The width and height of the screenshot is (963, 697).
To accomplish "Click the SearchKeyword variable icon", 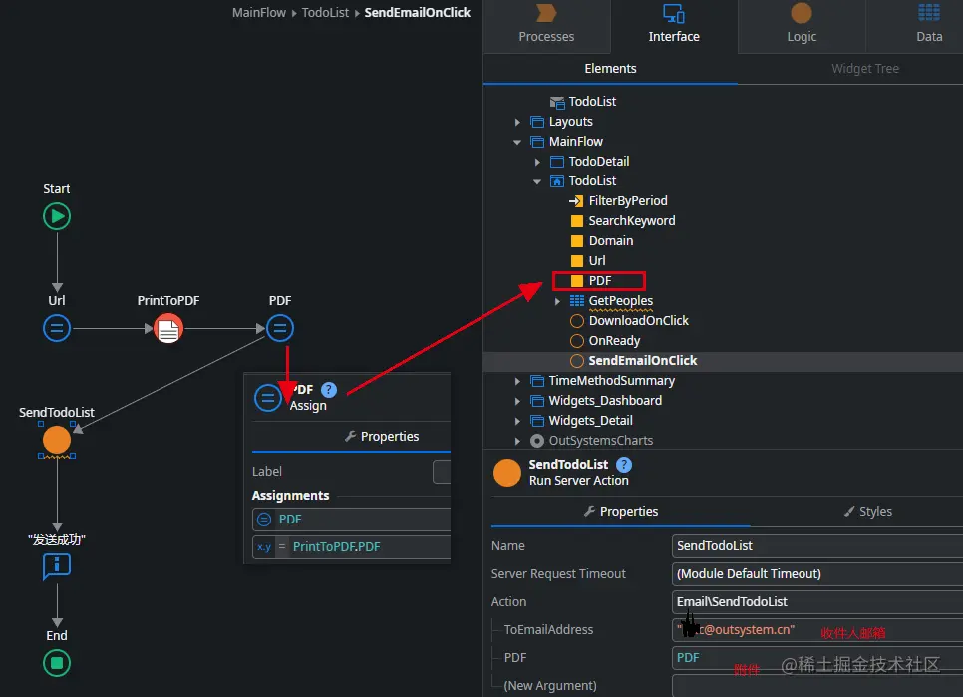I will (x=576, y=221).
